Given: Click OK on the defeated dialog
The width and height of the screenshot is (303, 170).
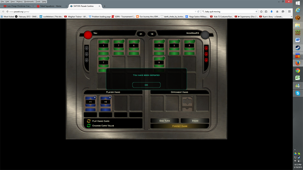Looking at the screenshot, I should [146, 85].
